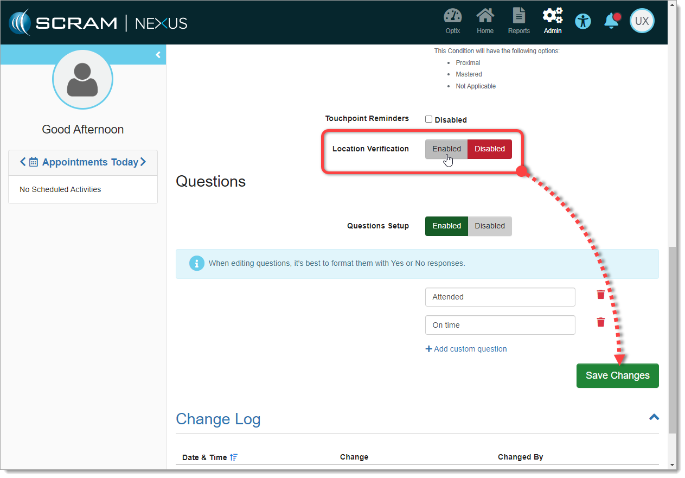Collapse the left sidebar panel
This screenshot has height=478, width=685.
point(158,55)
